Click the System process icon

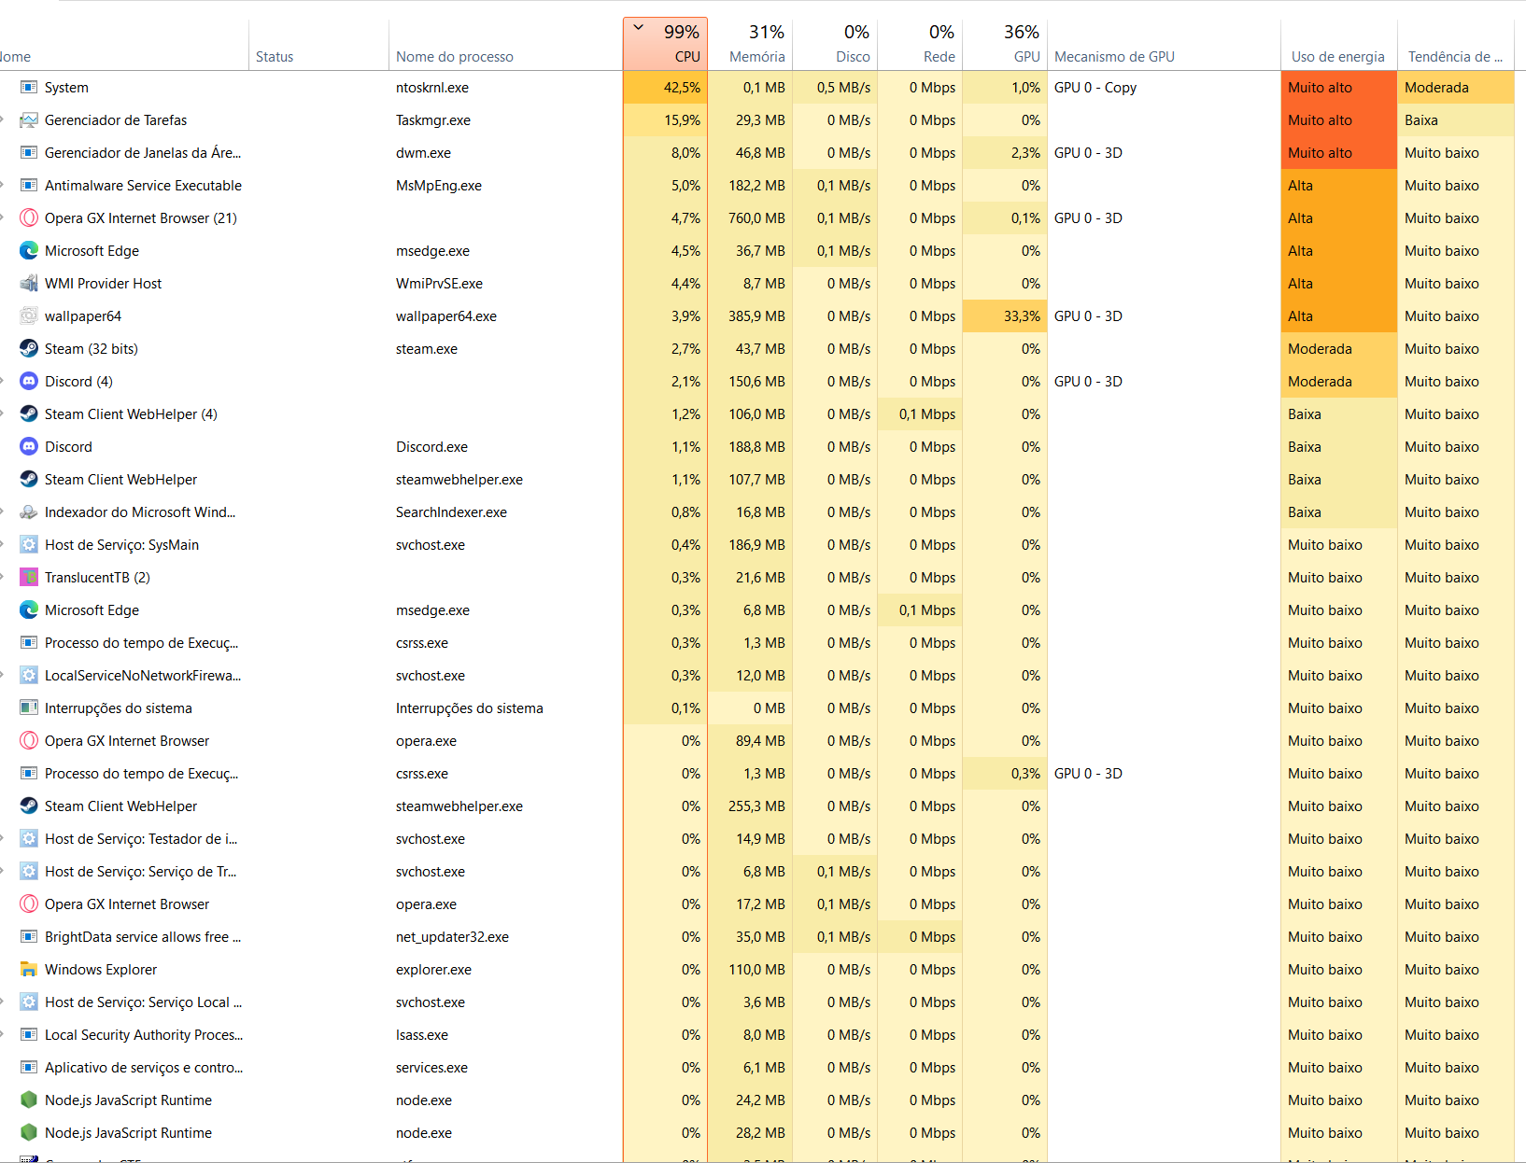pyautogui.click(x=29, y=88)
